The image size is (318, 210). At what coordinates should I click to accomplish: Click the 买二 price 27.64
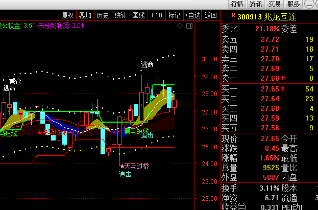(270, 99)
